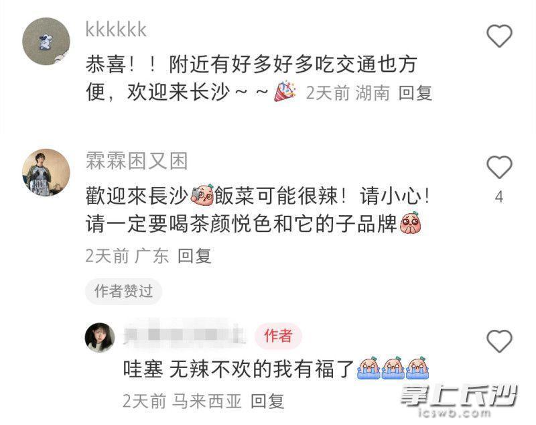536x425 pixels.
Task: Click the like count 4
Action: click(499, 197)
